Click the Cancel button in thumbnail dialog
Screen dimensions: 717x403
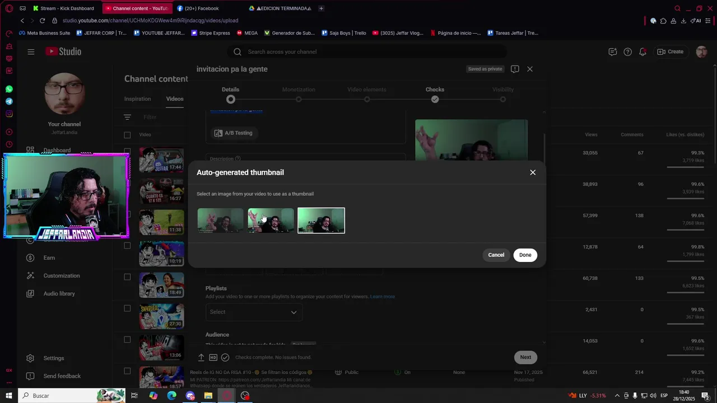496,255
